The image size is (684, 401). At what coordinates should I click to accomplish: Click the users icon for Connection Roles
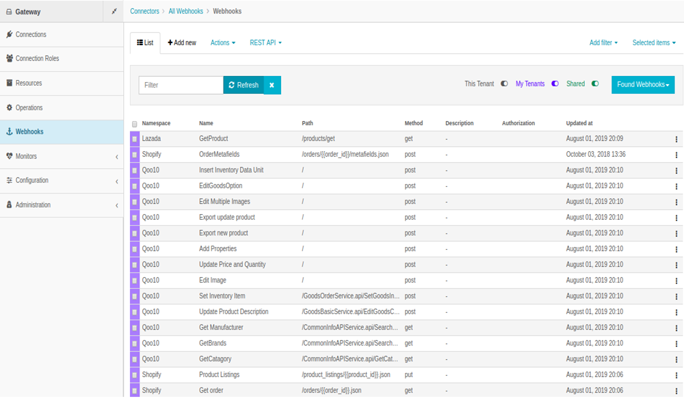tap(9, 58)
